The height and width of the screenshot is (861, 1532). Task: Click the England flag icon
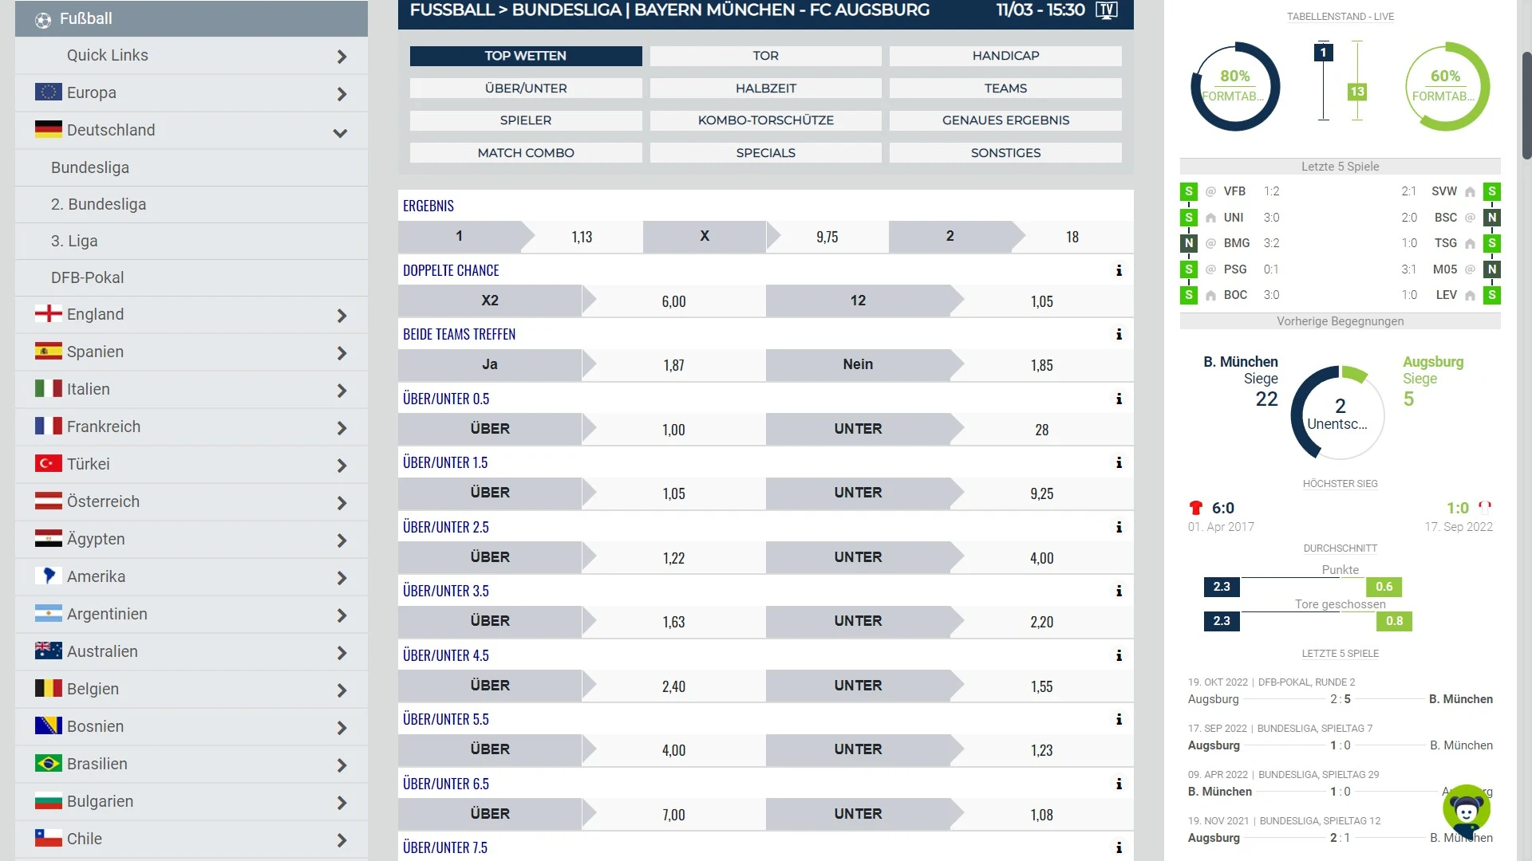pos(49,314)
